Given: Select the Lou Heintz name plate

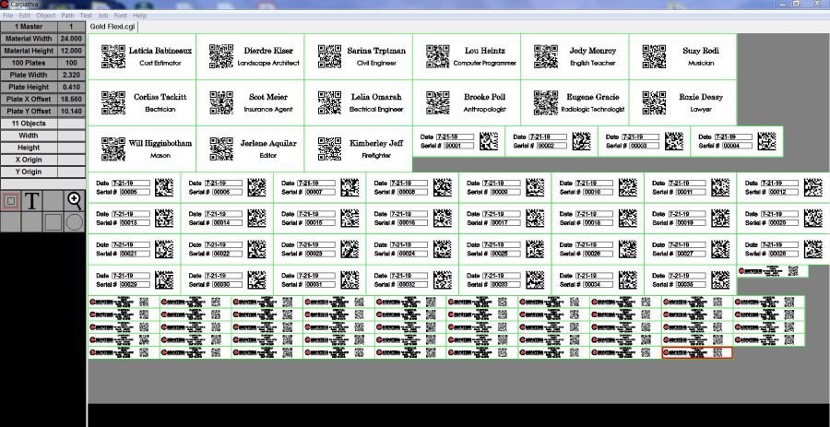Looking at the screenshot, I should tap(467, 56).
